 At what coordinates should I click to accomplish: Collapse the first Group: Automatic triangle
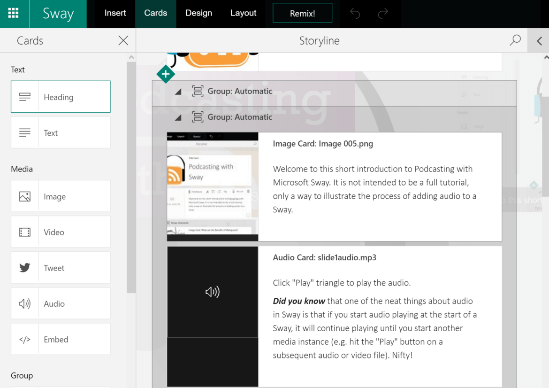tap(178, 92)
